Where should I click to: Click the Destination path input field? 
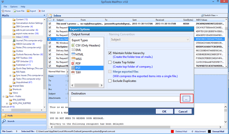(x=125, y=99)
